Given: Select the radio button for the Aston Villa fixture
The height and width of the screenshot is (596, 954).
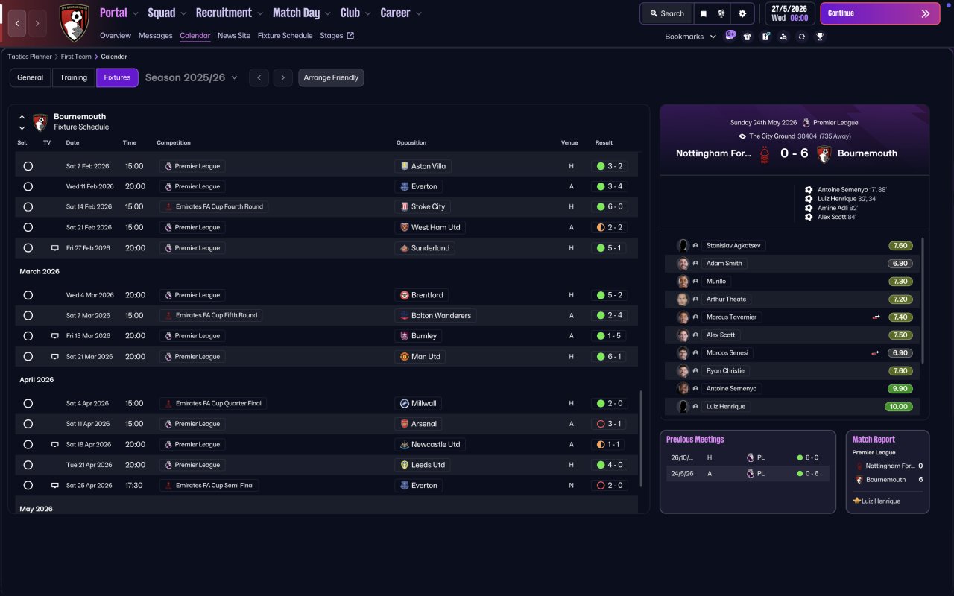Looking at the screenshot, I should coord(28,166).
